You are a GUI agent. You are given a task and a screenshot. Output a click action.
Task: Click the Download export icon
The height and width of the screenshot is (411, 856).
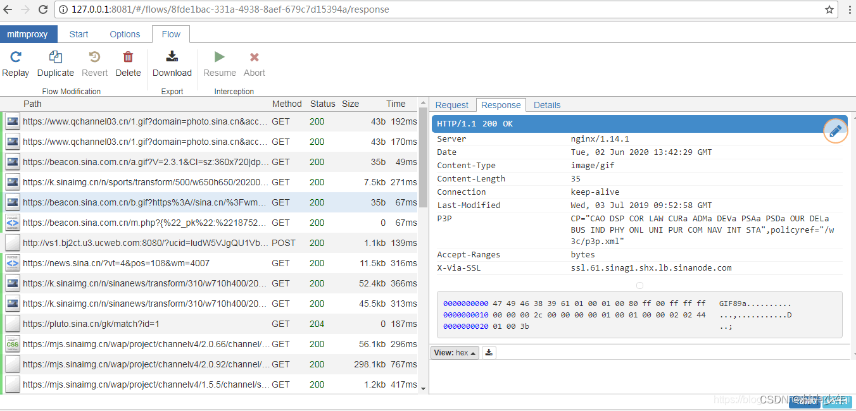tap(172, 56)
